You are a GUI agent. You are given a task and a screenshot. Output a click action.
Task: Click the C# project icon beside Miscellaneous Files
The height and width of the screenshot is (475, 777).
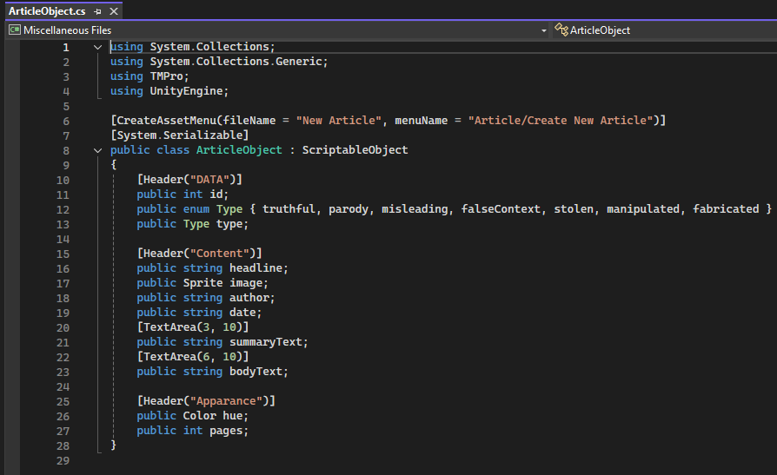(14, 30)
